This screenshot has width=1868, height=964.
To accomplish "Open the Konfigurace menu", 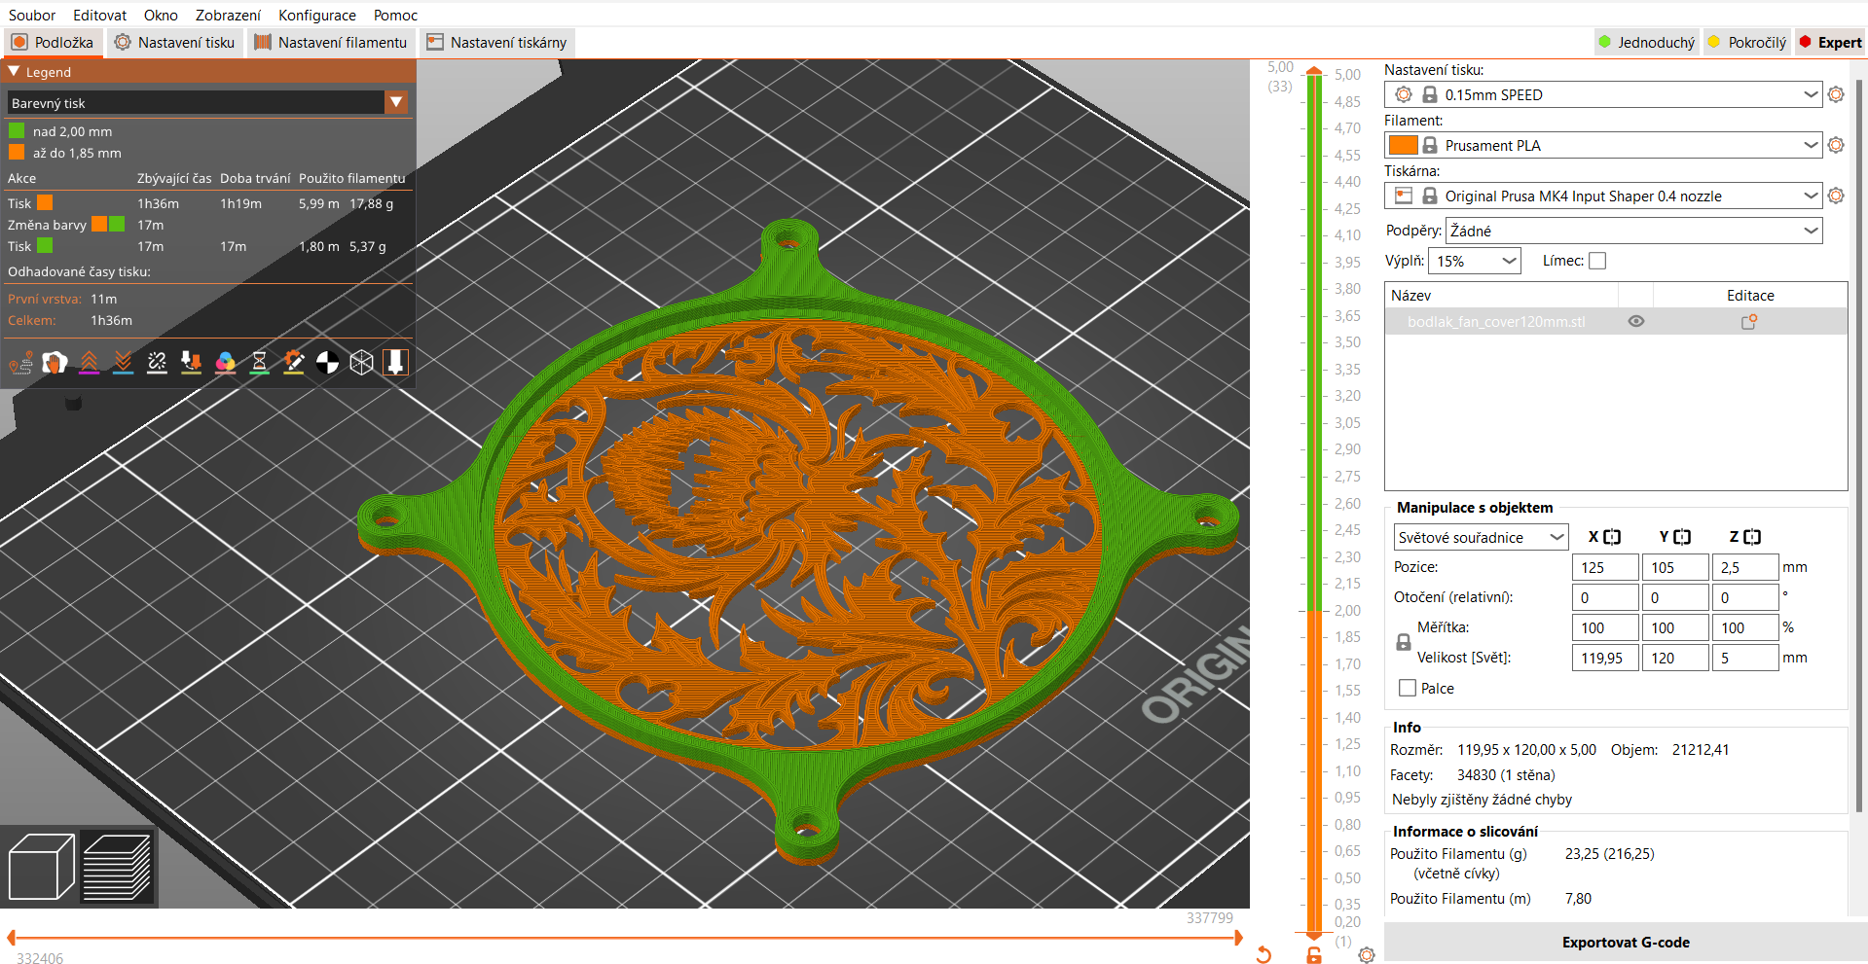I will click(x=317, y=15).
